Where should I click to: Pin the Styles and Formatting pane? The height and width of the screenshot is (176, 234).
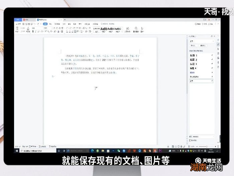coord(212,36)
